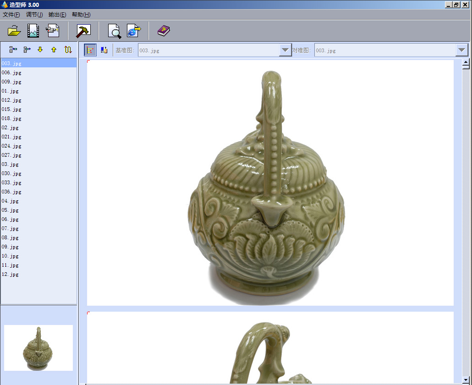Viewport: 472px width, 385px height.
Task: Select 015.jpg in the file list
Action: 39,109
